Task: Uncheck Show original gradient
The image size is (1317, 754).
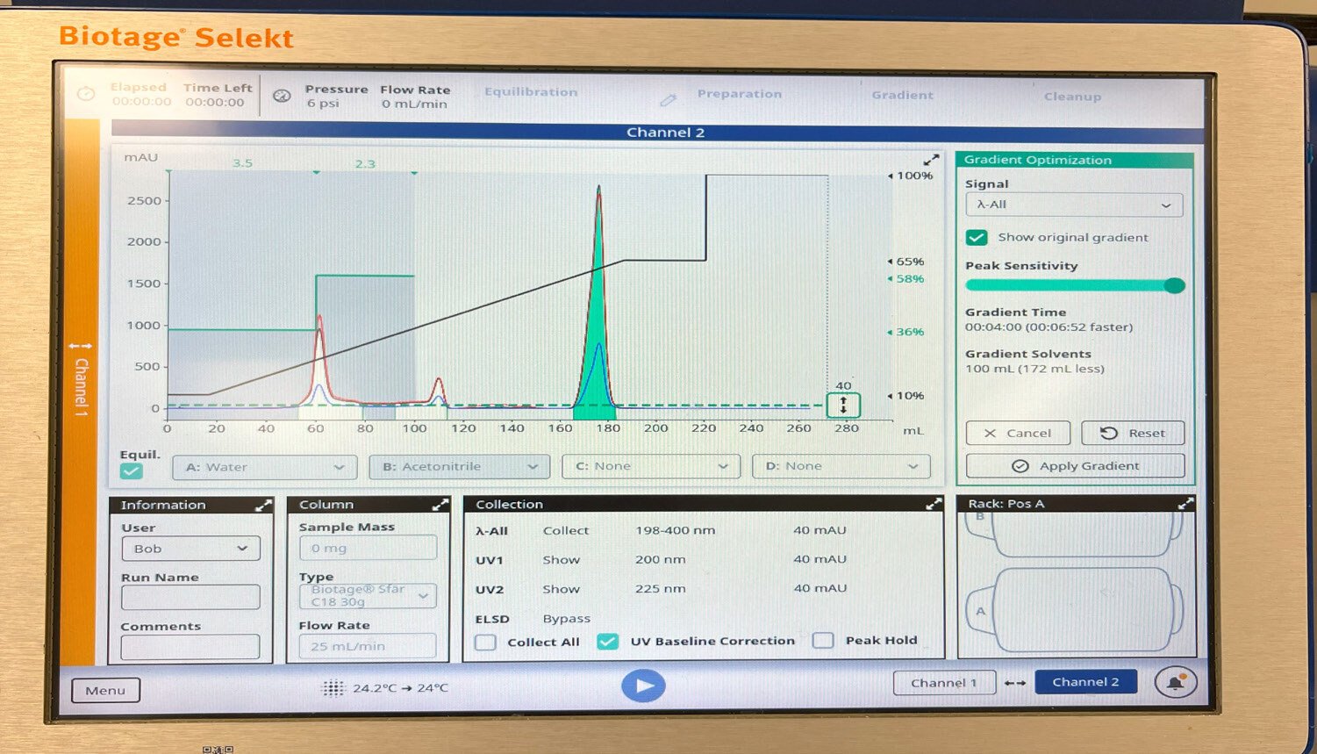Action: pos(976,237)
